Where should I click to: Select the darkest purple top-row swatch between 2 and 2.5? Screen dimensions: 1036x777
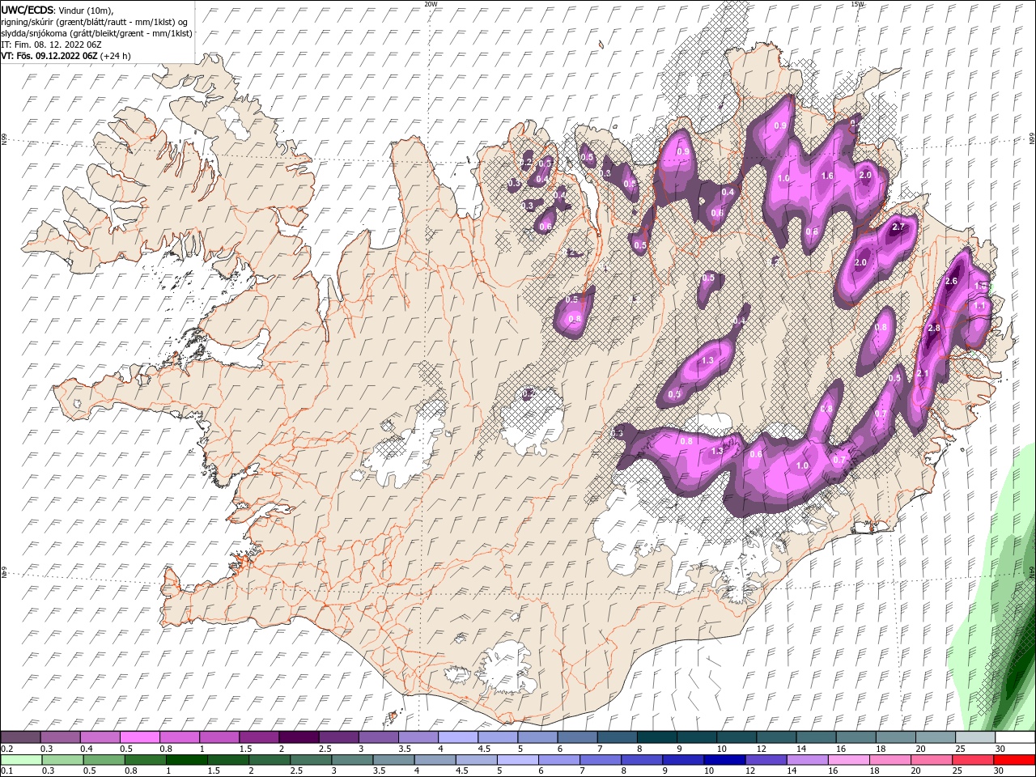click(299, 737)
